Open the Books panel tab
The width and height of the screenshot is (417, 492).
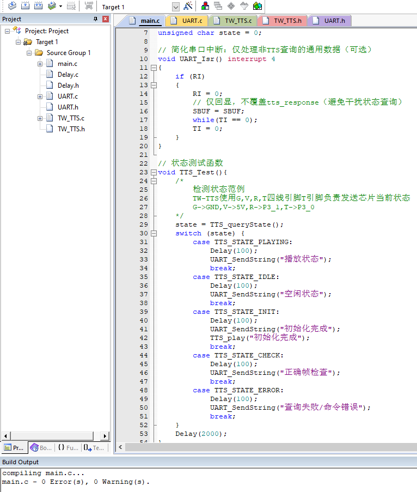coord(41,447)
